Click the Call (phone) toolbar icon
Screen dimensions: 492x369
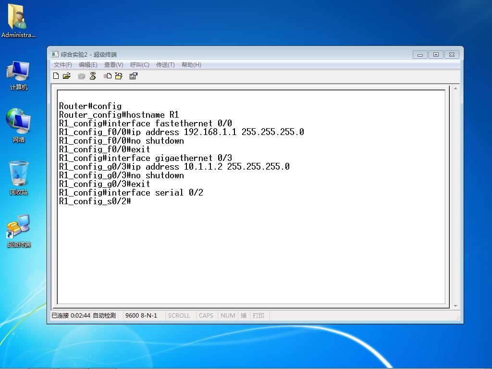(x=82, y=76)
